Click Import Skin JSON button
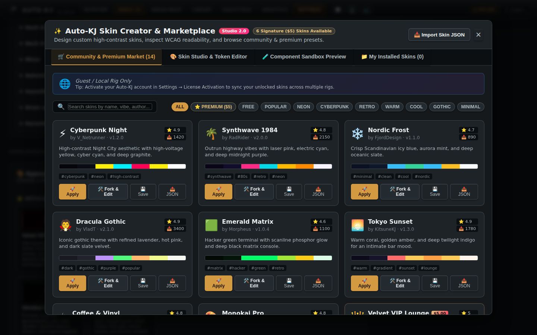The width and height of the screenshot is (537, 335). click(x=439, y=35)
